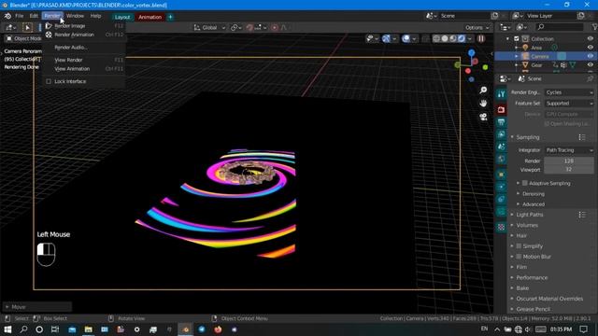The width and height of the screenshot is (598, 336).
Task: Click the Light Paths presets list icon
Action: 582,215
